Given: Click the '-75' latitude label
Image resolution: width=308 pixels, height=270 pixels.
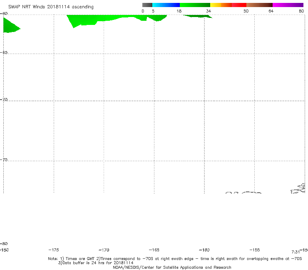Looking at the screenshot, I should [x=4, y=160].
